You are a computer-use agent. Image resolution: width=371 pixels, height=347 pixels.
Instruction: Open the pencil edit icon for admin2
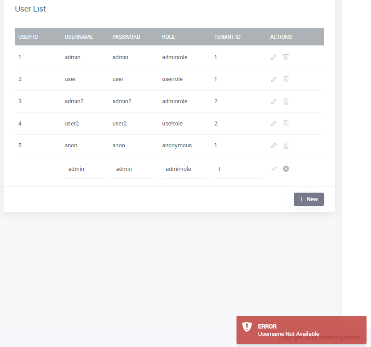click(x=273, y=101)
